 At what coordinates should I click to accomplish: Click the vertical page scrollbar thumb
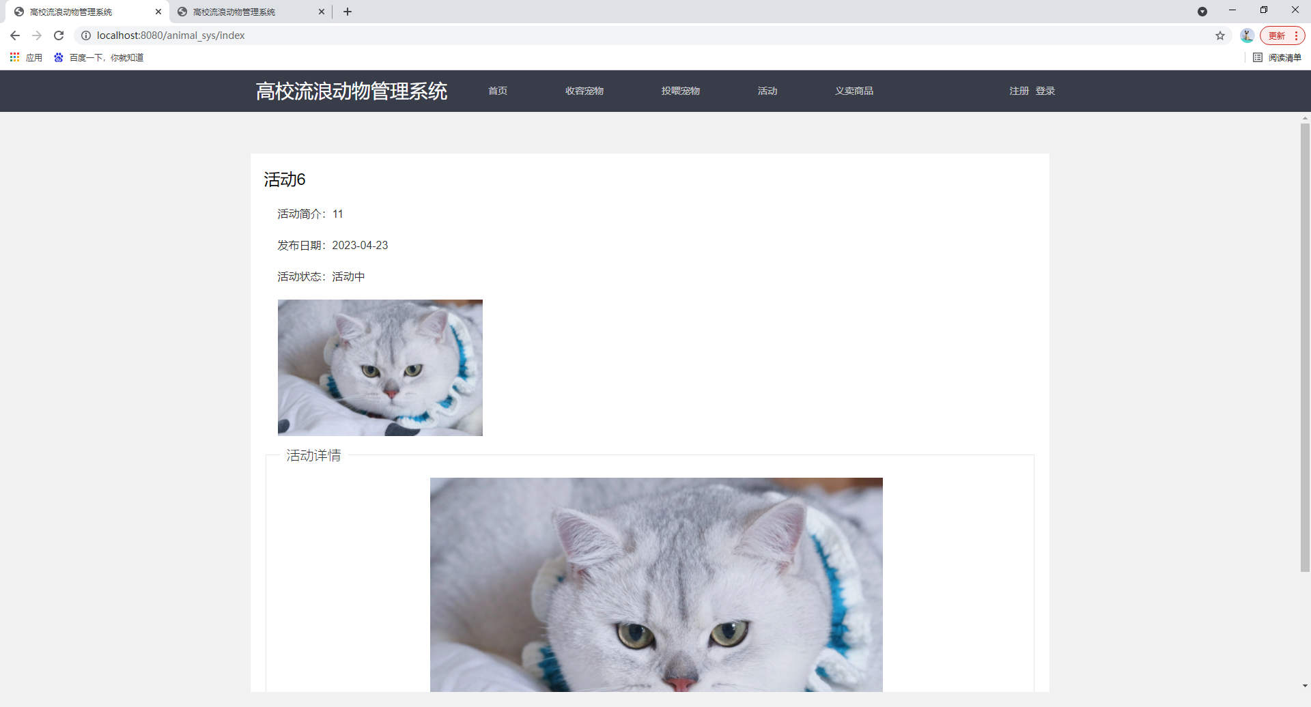(x=1305, y=347)
